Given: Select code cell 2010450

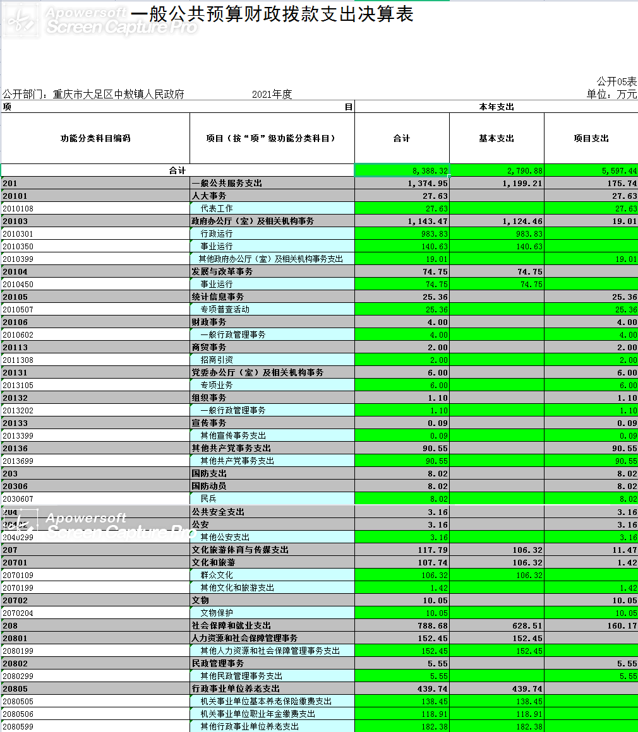Looking at the screenshot, I should pos(95,284).
